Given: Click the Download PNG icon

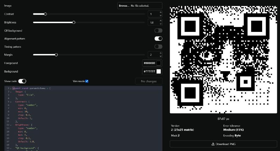Looking at the screenshot, I should click(213, 144).
